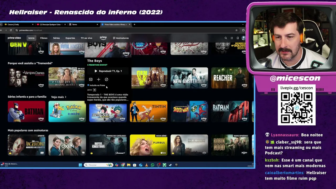Open the Mayor of Kingstown thumbnail
Screen dimensions: 336x189
click(108, 145)
